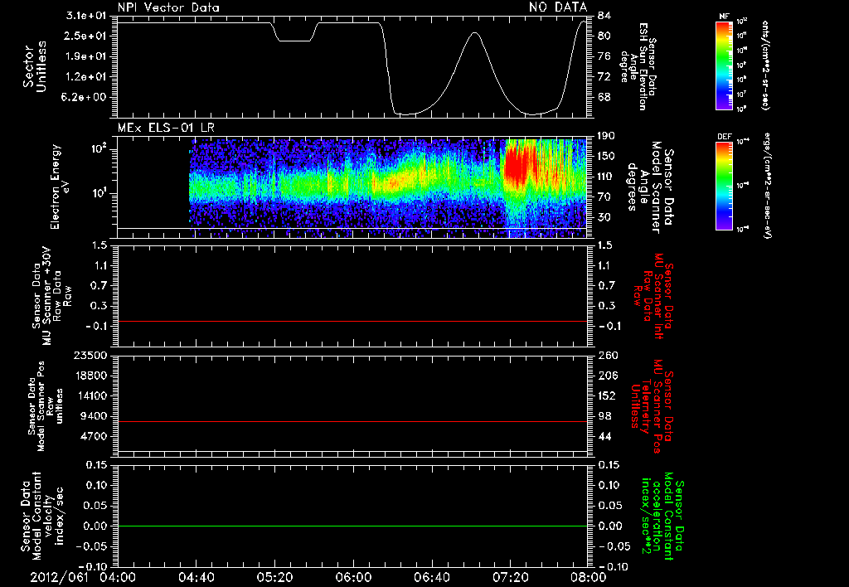This screenshot has width=849, height=587.
Task: Click the 'NF' color bar label
Action: click(x=724, y=17)
